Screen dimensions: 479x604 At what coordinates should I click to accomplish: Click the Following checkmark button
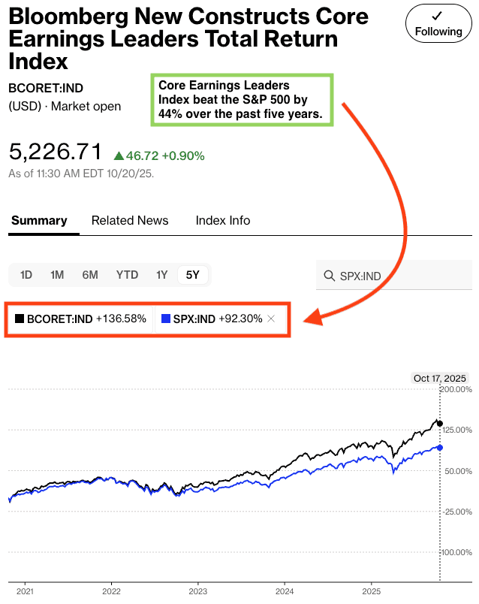438,23
